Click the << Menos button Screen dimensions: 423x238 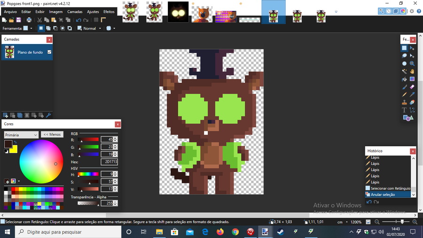52,135
